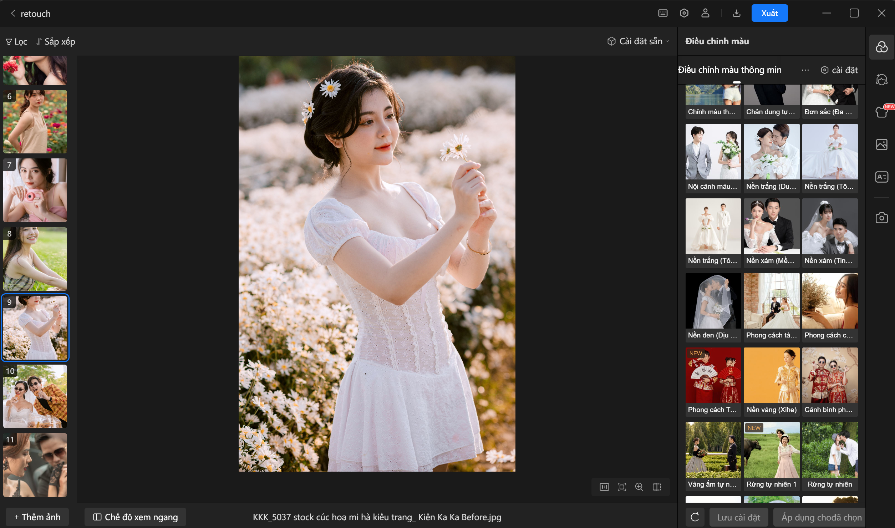View image at 1:1 actual size
The image size is (895, 528).
[x=604, y=487]
